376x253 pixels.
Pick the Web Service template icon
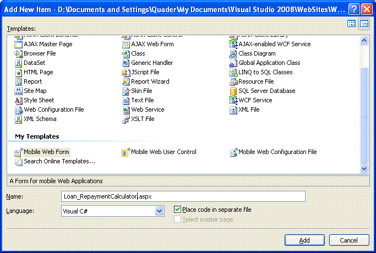tap(126, 110)
